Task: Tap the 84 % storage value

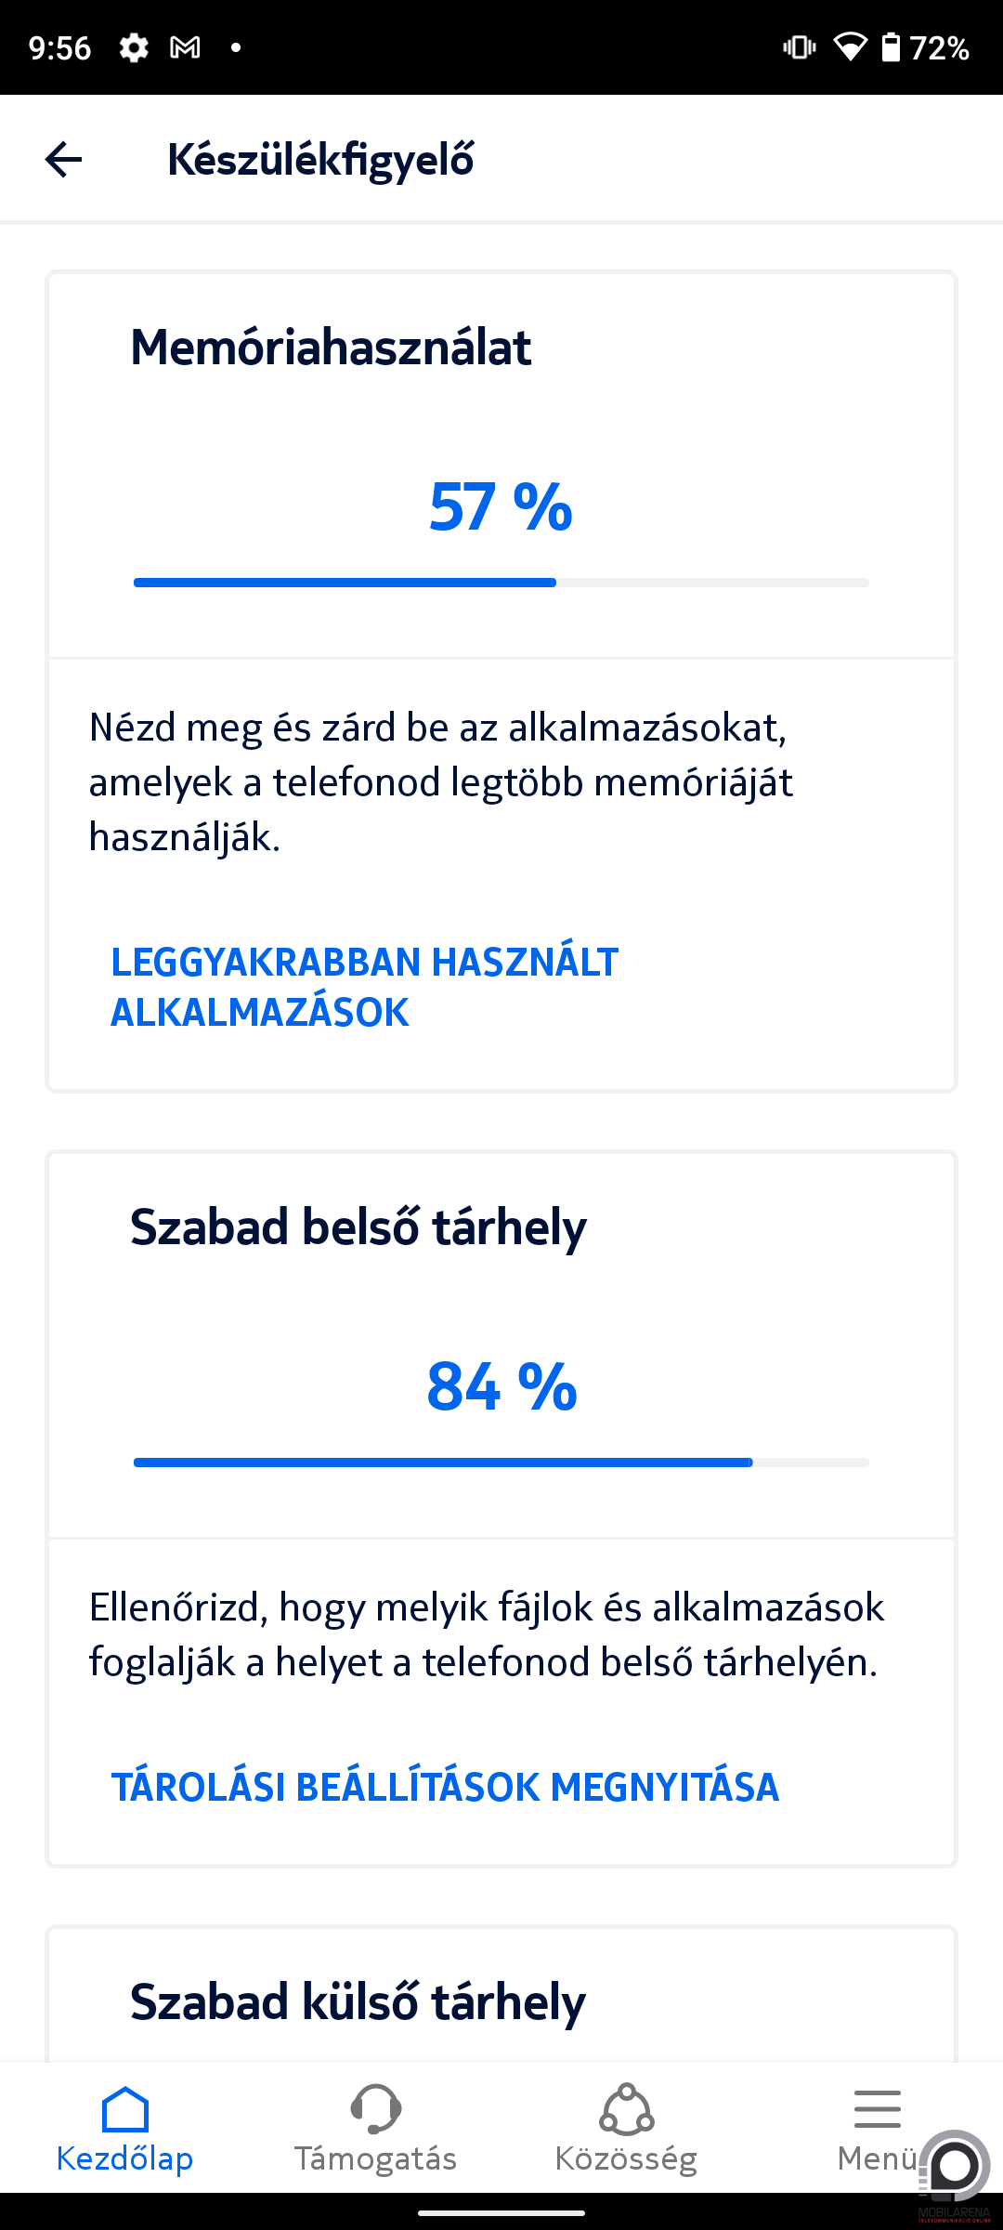Action: coord(501,1386)
